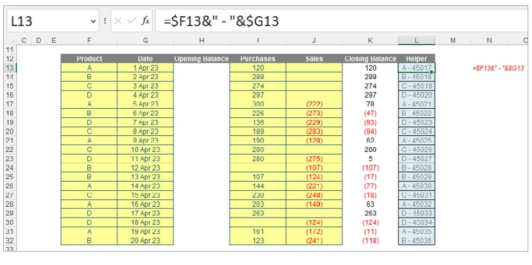Select purchases cell 161
This screenshot has height=265, width=532.
[258, 232]
